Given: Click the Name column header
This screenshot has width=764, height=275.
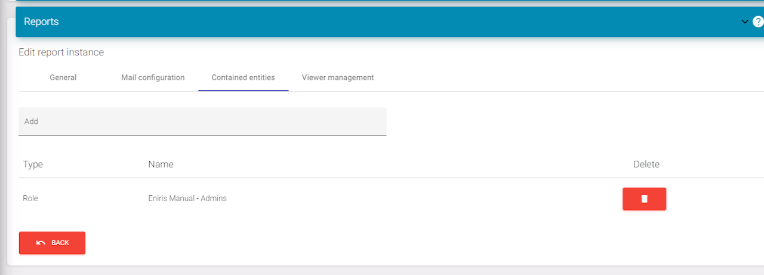Looking at the screenshot, I should pos(161,164).
